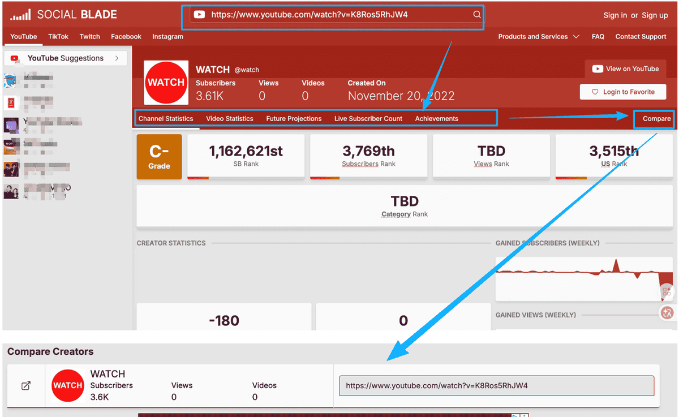The image size is (679, 417).
Task: Open Live Subscriber Count tab
Action: pyautogui.click(x=368, y=118)
